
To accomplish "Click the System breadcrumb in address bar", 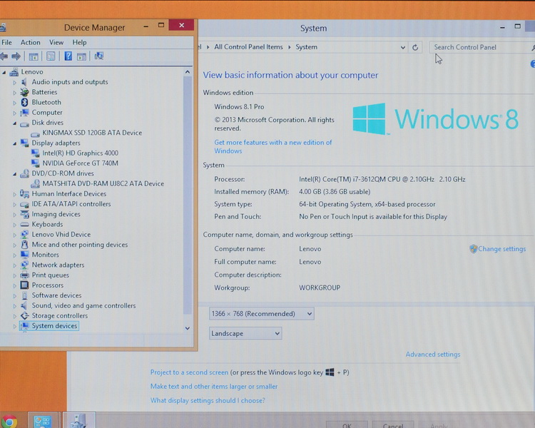I will (307, 47).
